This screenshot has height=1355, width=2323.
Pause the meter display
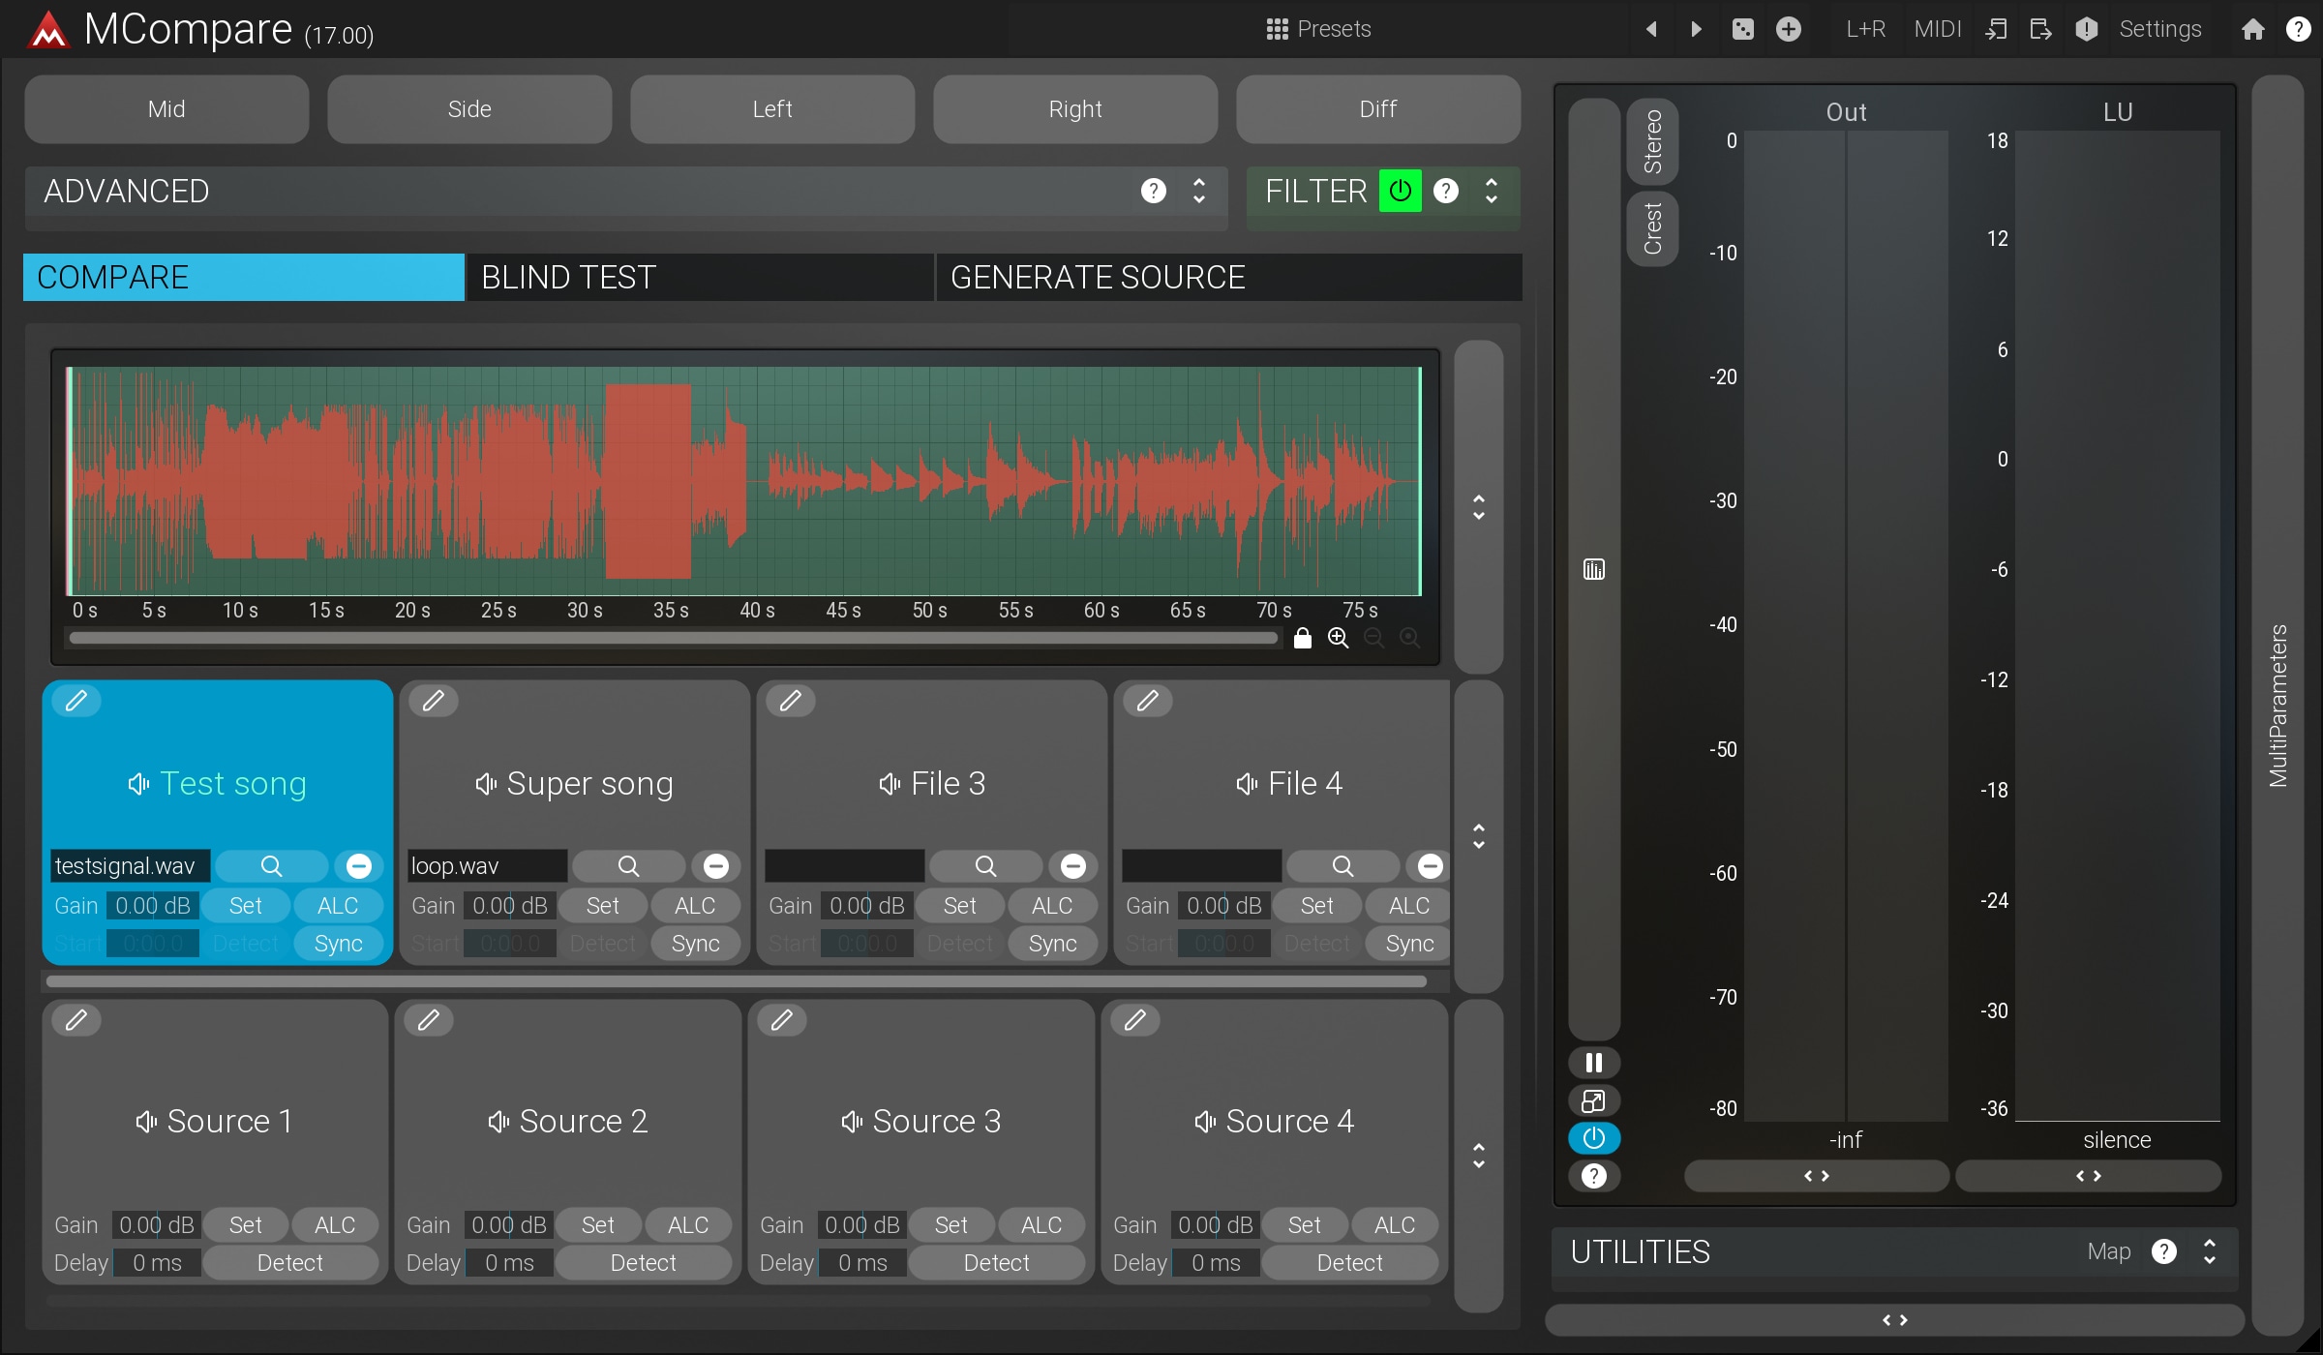(x=1593, y=1063)
